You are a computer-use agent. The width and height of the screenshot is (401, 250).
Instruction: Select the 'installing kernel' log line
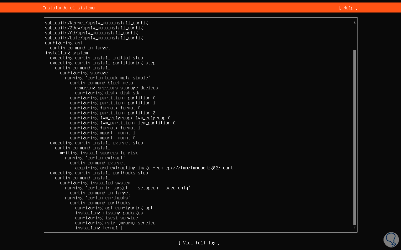tap(96, 228)
